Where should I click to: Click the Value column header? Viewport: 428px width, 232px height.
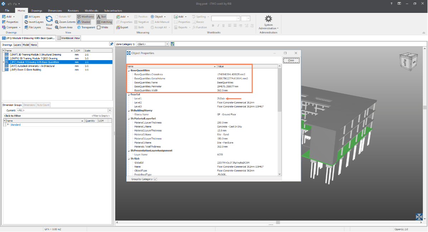pos(247,66)
